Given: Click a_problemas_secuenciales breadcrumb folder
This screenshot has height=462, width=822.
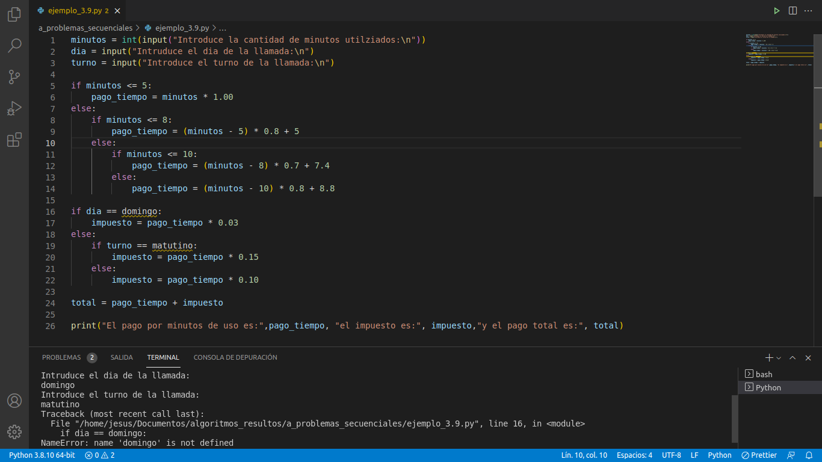Looking at the screenshot, I should click(85, 28).
